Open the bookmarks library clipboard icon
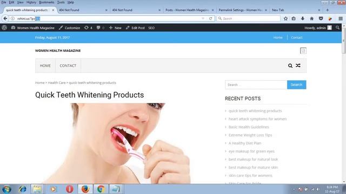This screenshot has width=346, height=194. point(294,18)
